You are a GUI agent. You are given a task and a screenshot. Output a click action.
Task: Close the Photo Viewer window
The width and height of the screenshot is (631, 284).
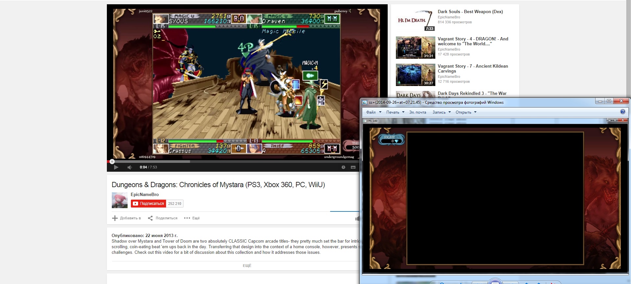pyautogui.click(x=621, y=101)
